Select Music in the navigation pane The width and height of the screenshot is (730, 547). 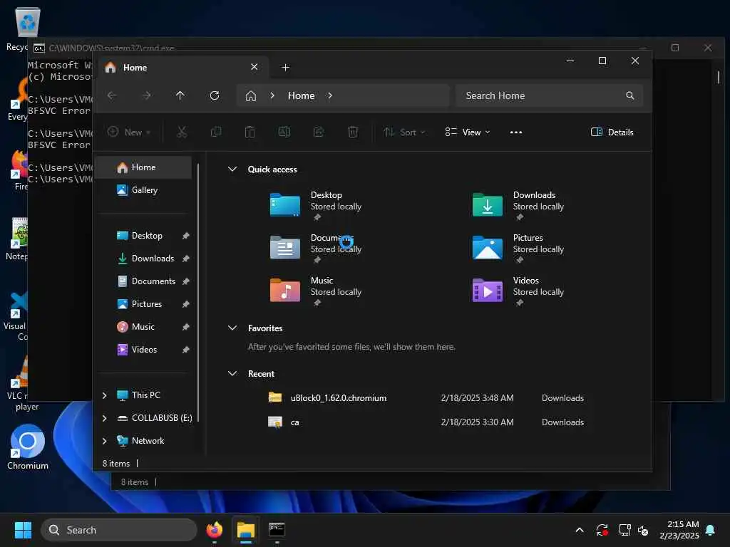144,327
